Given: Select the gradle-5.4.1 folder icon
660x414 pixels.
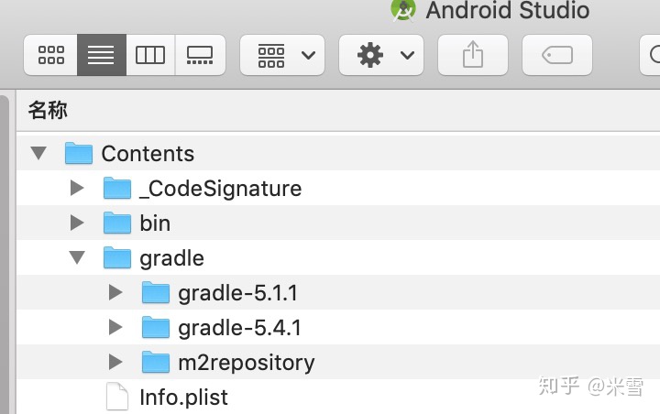Looking at the screenshot, I should click(x=156, y=328).
